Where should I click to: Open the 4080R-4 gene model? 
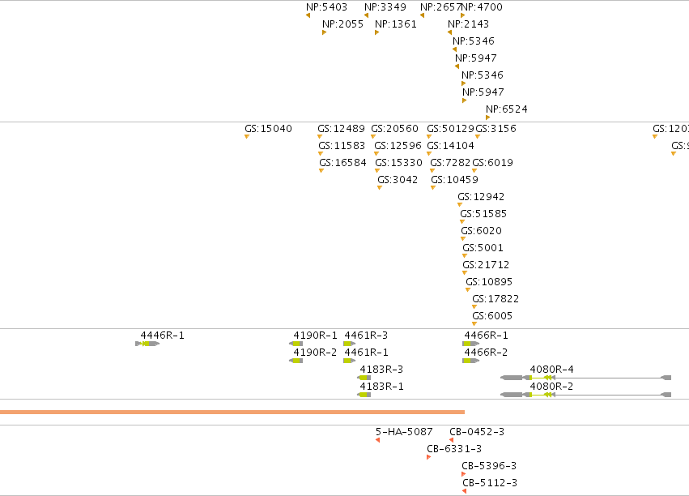point(585,378)
